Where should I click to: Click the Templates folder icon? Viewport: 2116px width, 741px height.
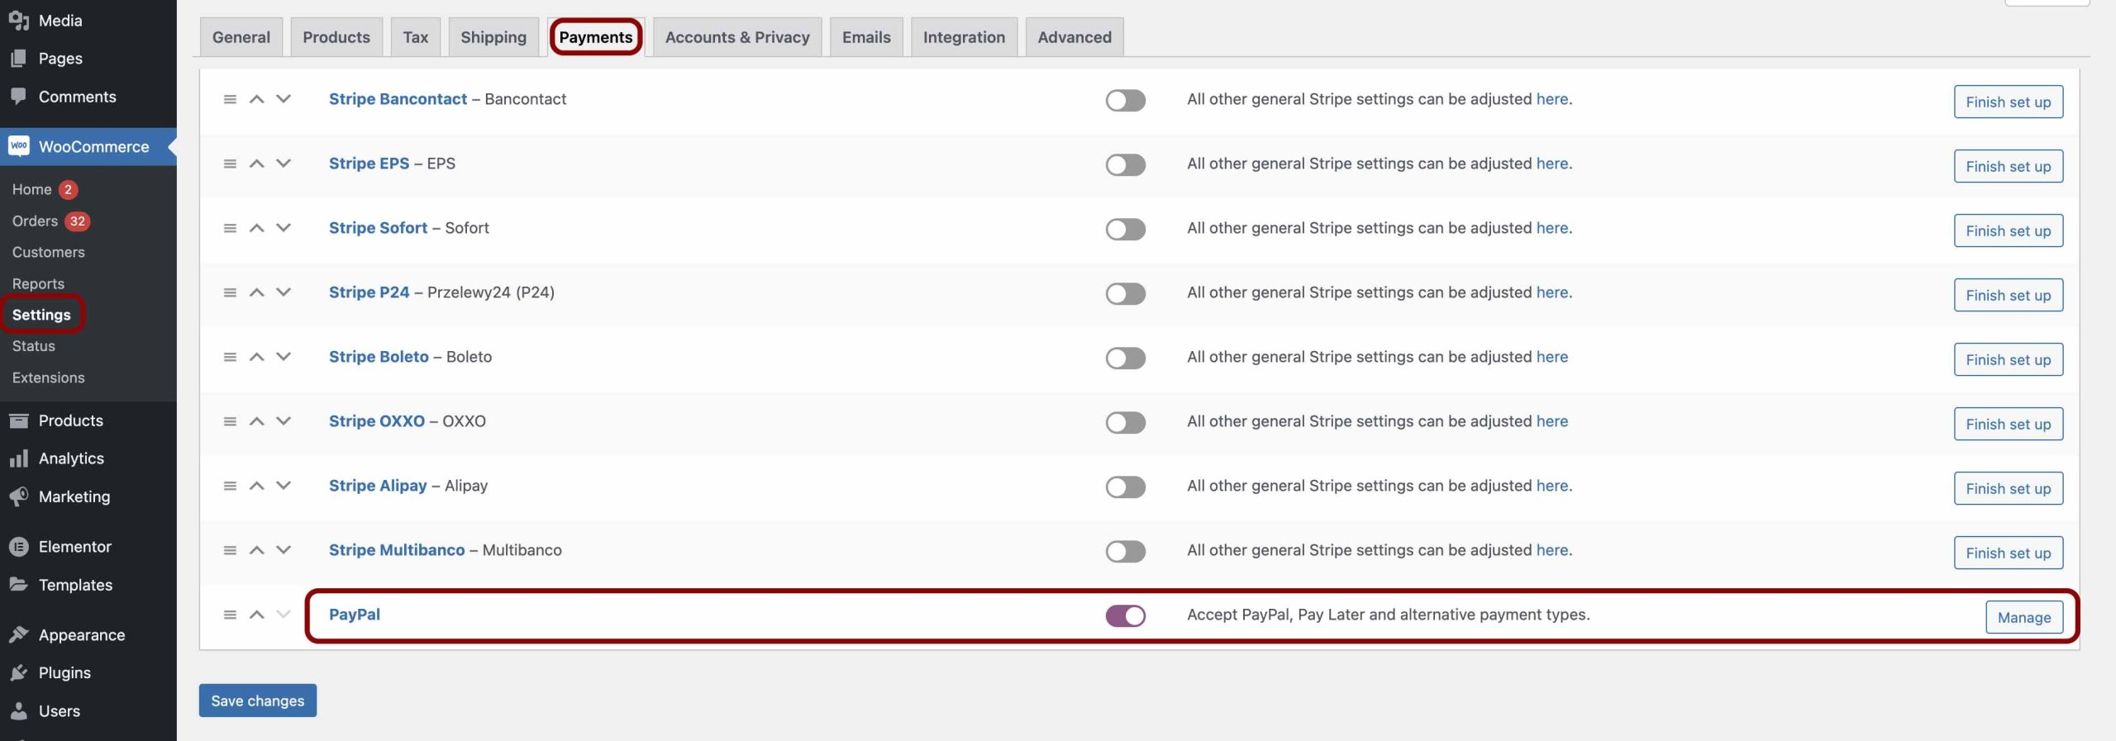tap(18, 585)
